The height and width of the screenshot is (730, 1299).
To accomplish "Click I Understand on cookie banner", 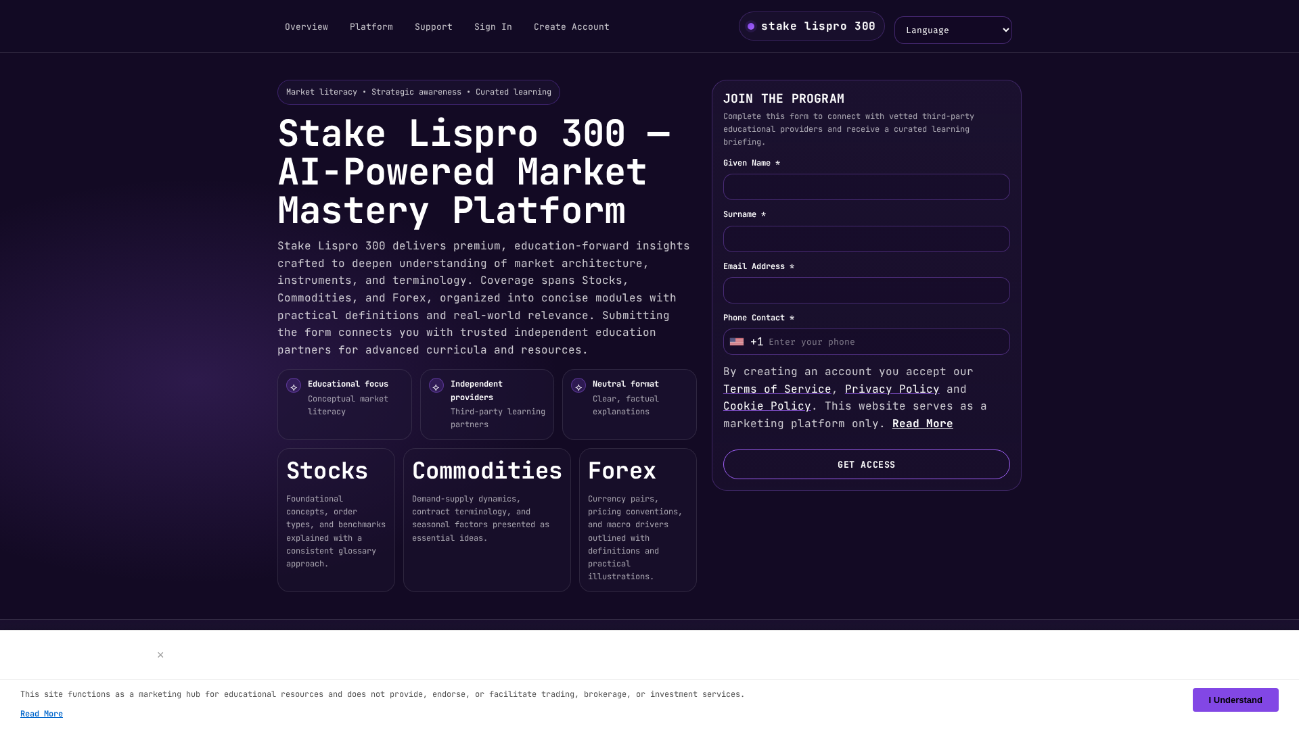I will coord(1235,700).
